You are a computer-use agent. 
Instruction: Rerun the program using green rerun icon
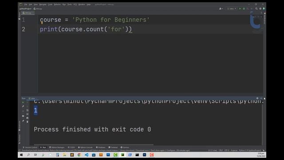[23, 102]
